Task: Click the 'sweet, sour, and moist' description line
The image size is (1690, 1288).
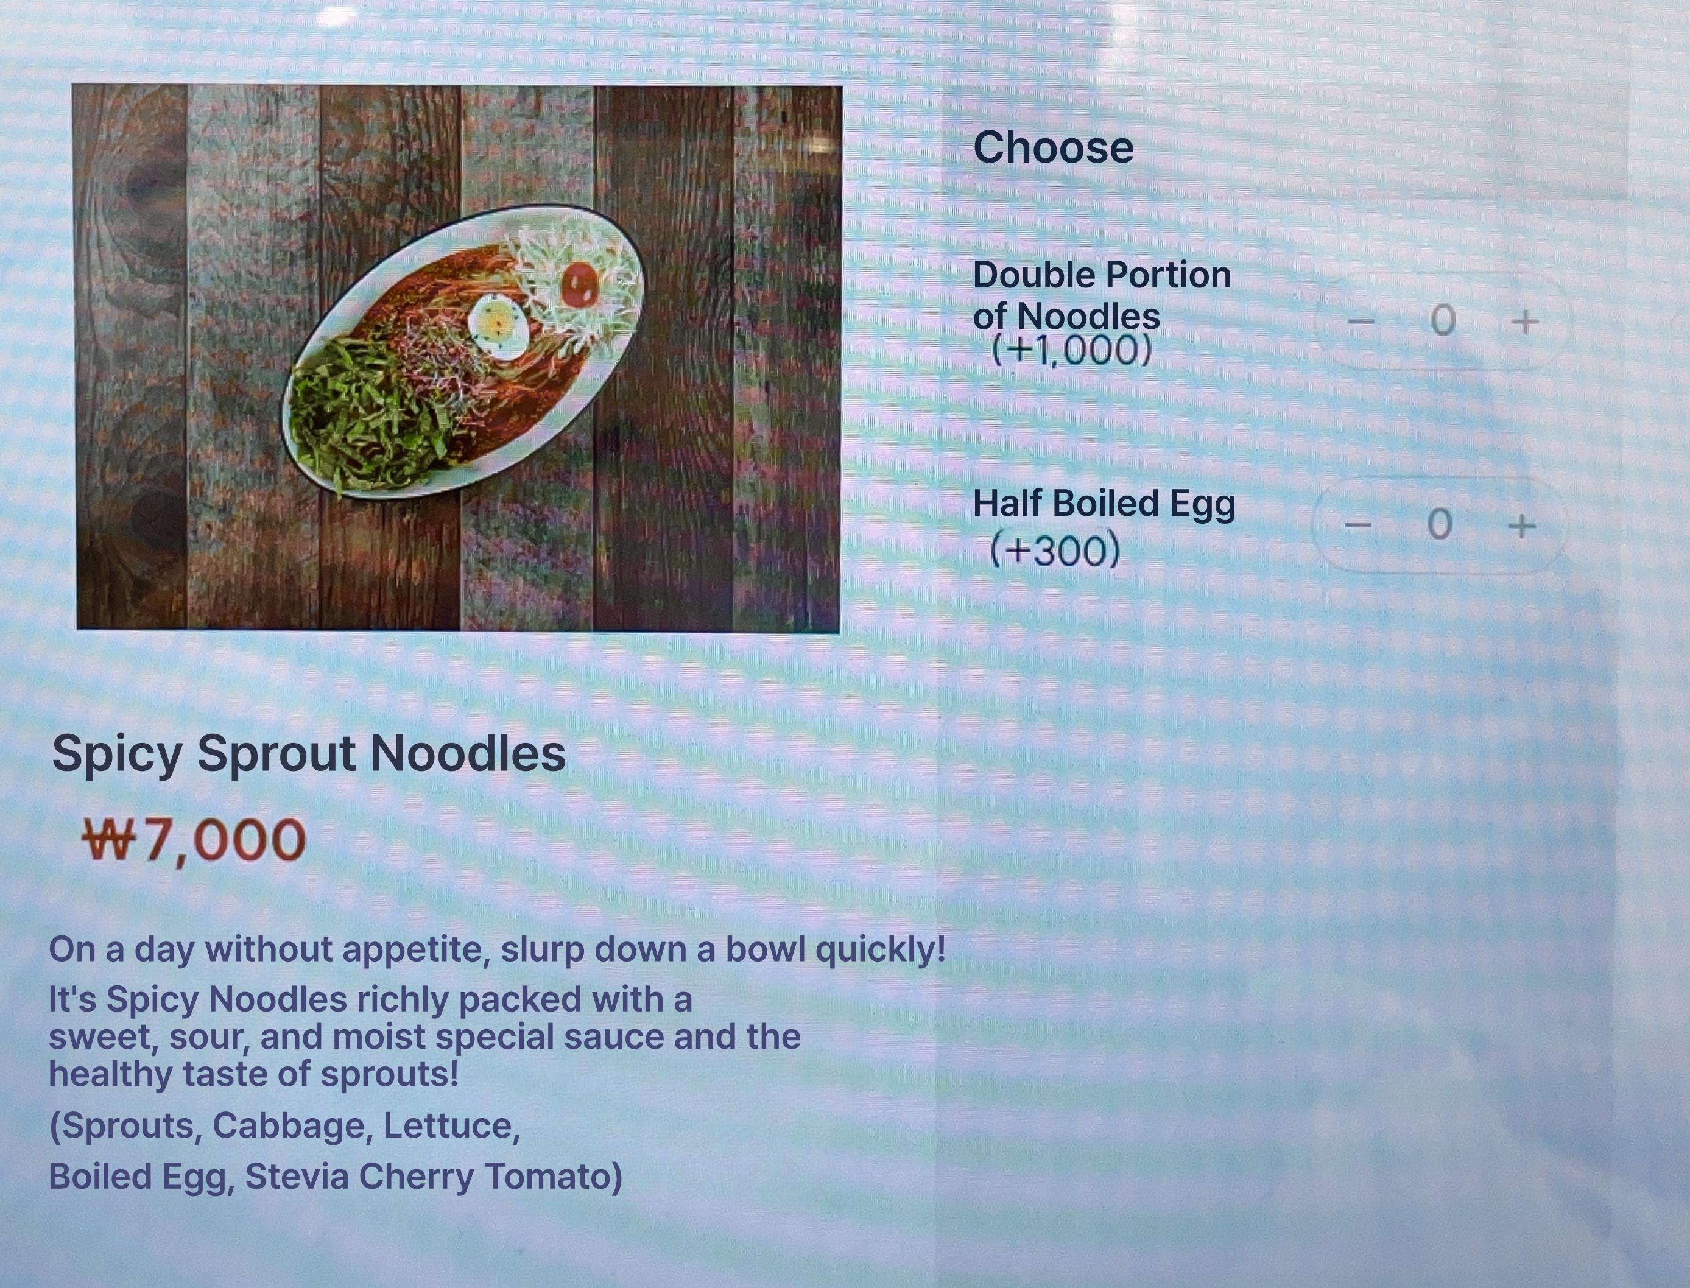Action: point(425,1036)
